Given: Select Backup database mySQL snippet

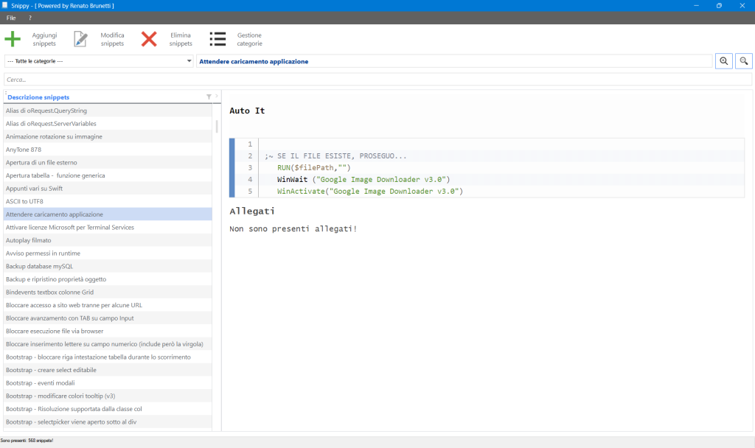Looking at the screenshot, I should click(x=39, y=266).
